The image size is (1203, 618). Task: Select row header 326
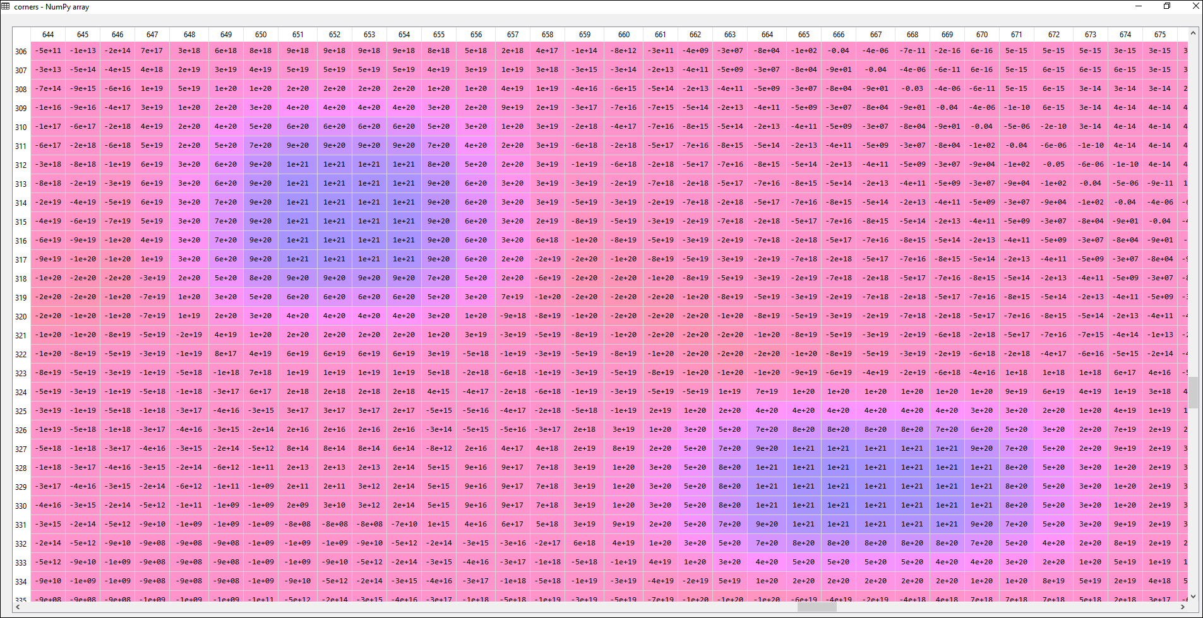click(x=21, y=430)
